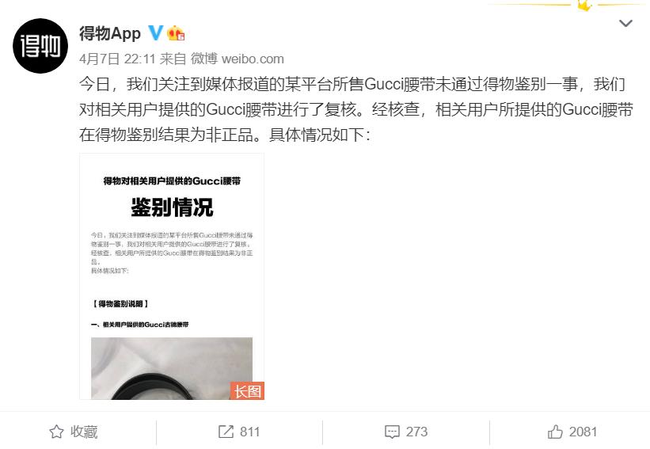Follow the 微博 weibo.com source link
Viewport: 650px width, 449px height.
pos(237,59)
